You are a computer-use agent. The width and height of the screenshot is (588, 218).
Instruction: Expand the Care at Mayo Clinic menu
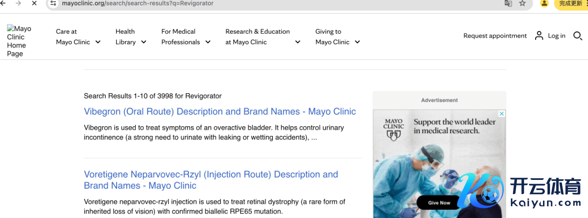(x=78, y=37)
